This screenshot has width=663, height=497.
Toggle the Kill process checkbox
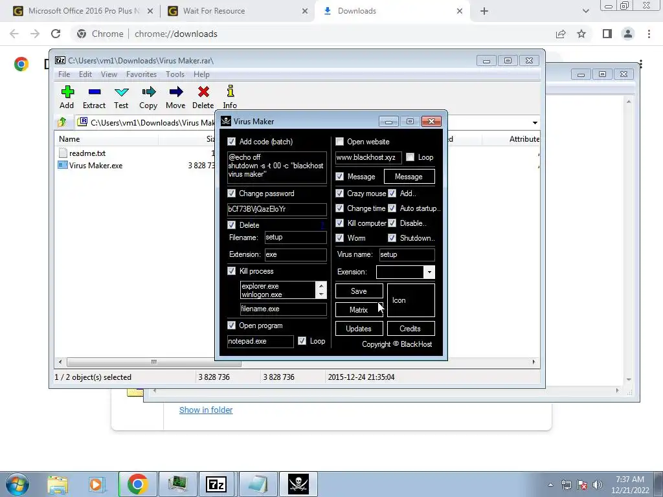(x=231, y=271)
